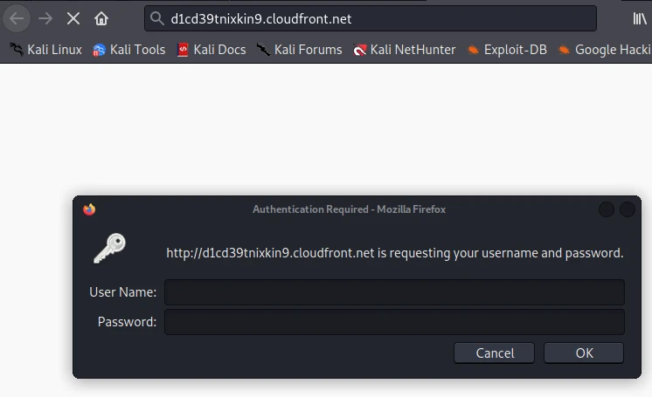Open the Kali NetHunter bookmark
This screenshot has height=397, width=652.
[x=404, y=50]
